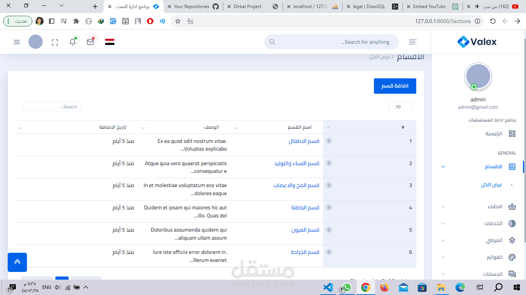526x295 pixels.
Task: Click the search magnifier icon
Action: 272,42
